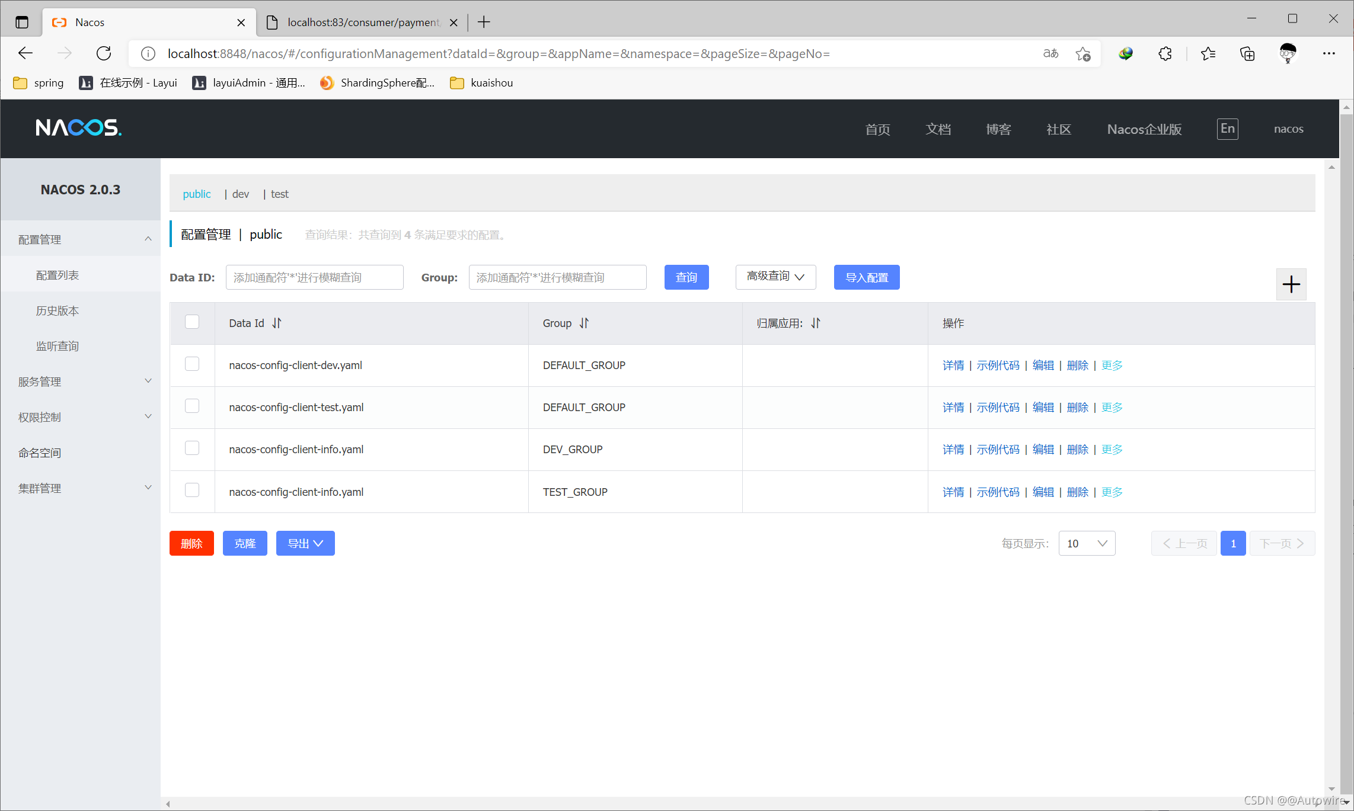This screenshot has width=1354, height=811.
Task: Open tab actions menu icon
Action: (22, 23)
